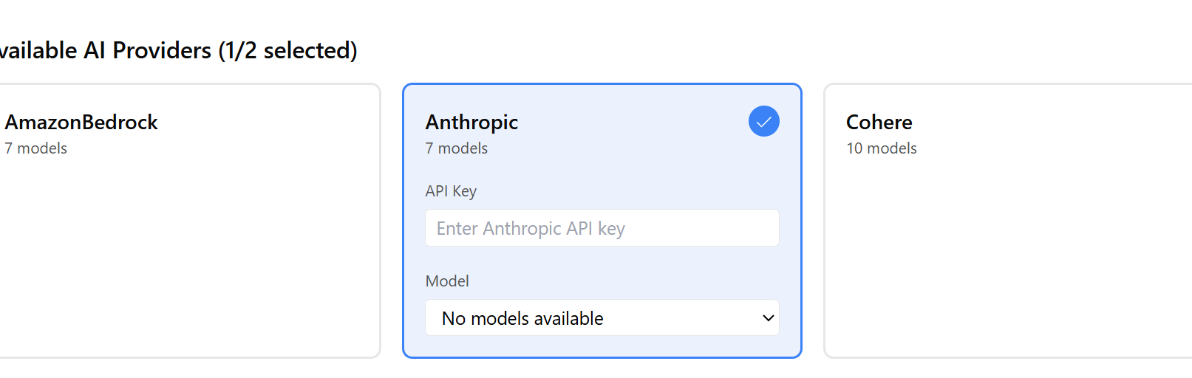This screenshot has width=1192, height=378.
Task: Focus the Anthropic API key field
Action: (602, 228)
